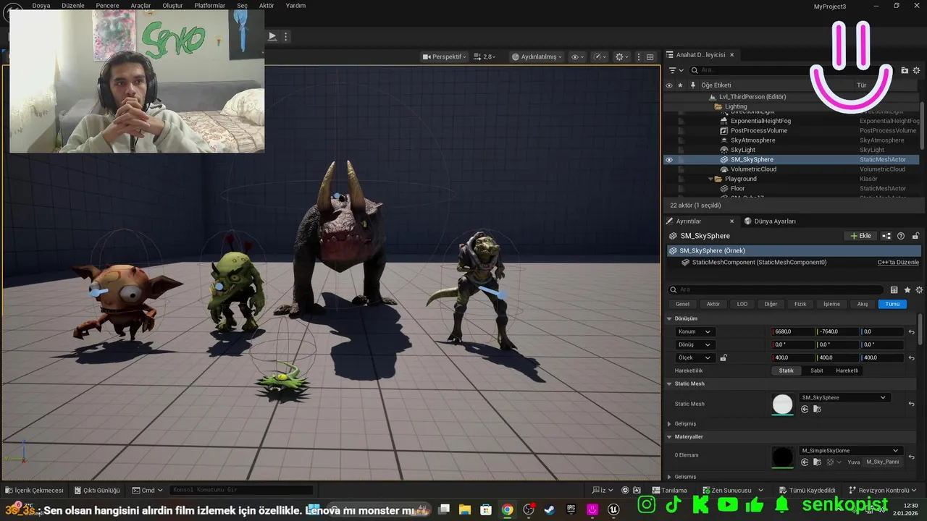927x521 pixels.
Task: Browse to Static Mesh asset in content browser
Action: tap(818, 410)
